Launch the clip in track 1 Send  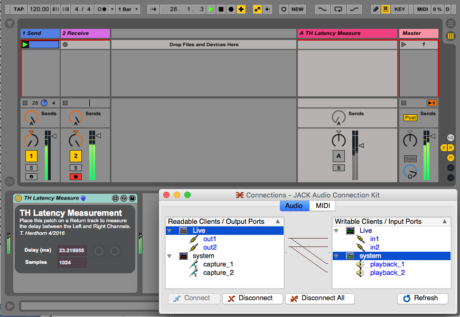(25, 44)
